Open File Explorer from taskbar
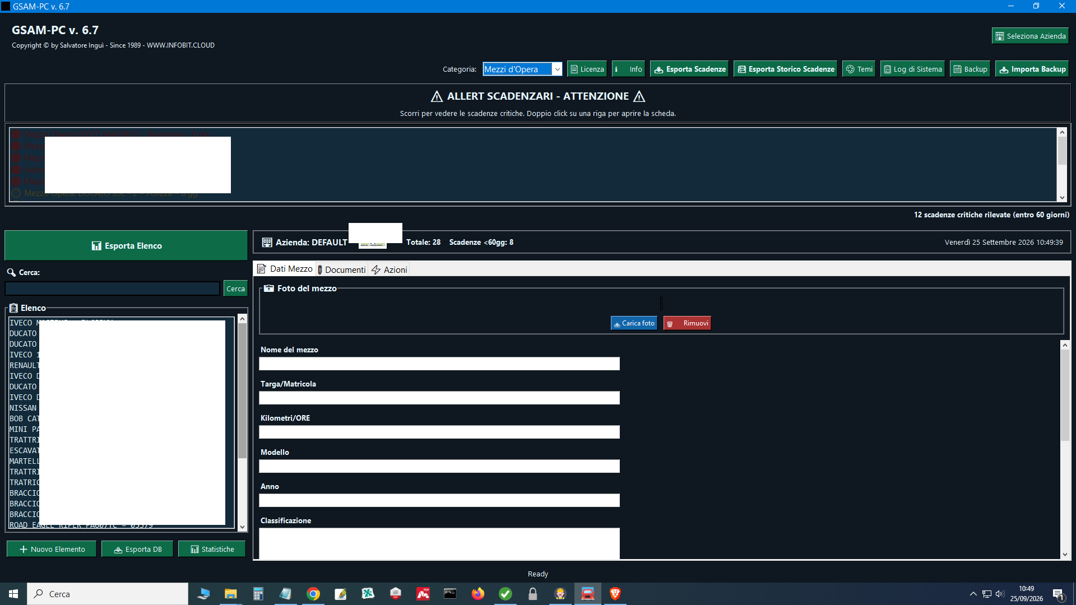1076x605 pixels. pyautogui.click(x=230, y=594)
